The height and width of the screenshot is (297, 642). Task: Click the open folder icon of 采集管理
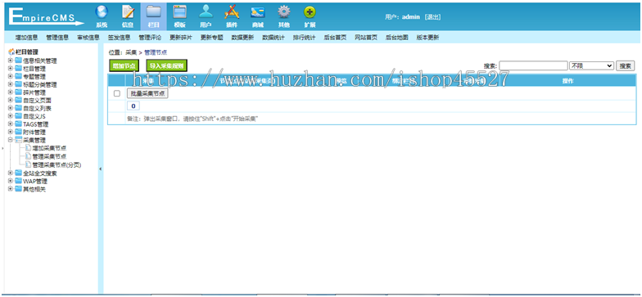[x=18, y=141]
